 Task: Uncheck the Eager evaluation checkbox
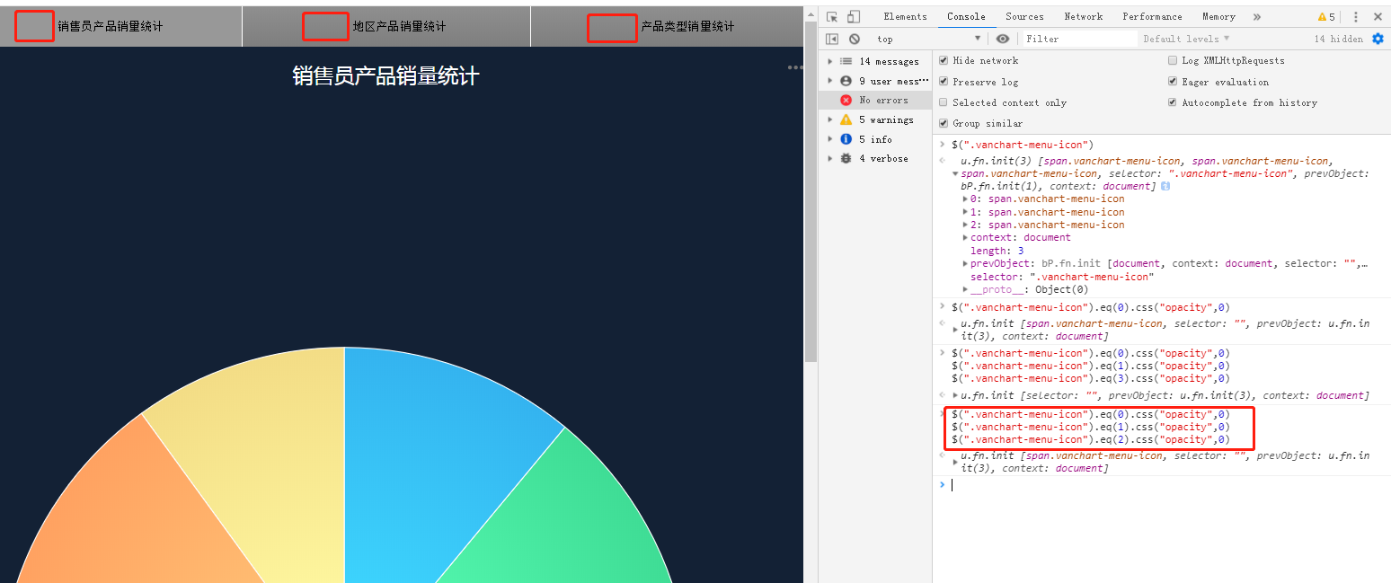tap(1173, 82)
